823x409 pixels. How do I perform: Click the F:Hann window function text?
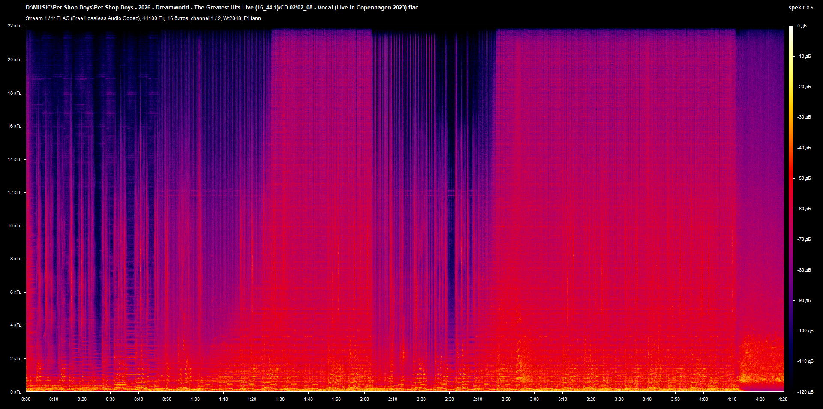tap(252, 18)
